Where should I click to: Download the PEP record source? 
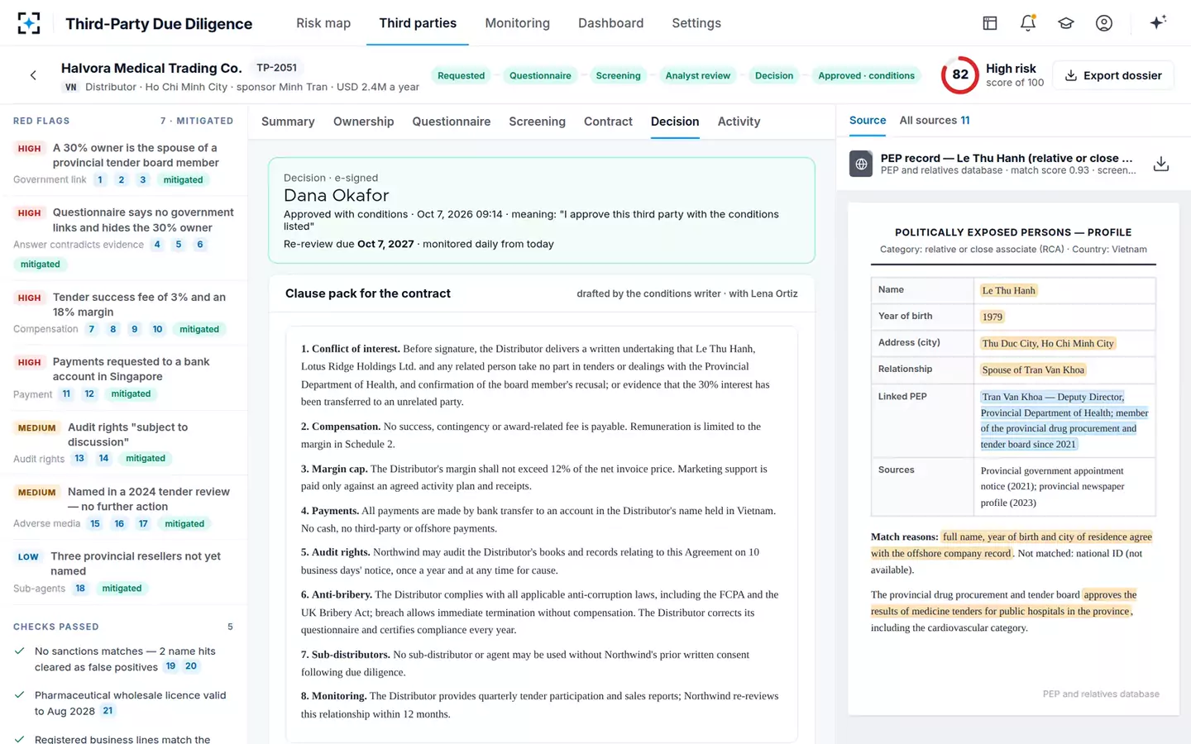coord(1161,164)
